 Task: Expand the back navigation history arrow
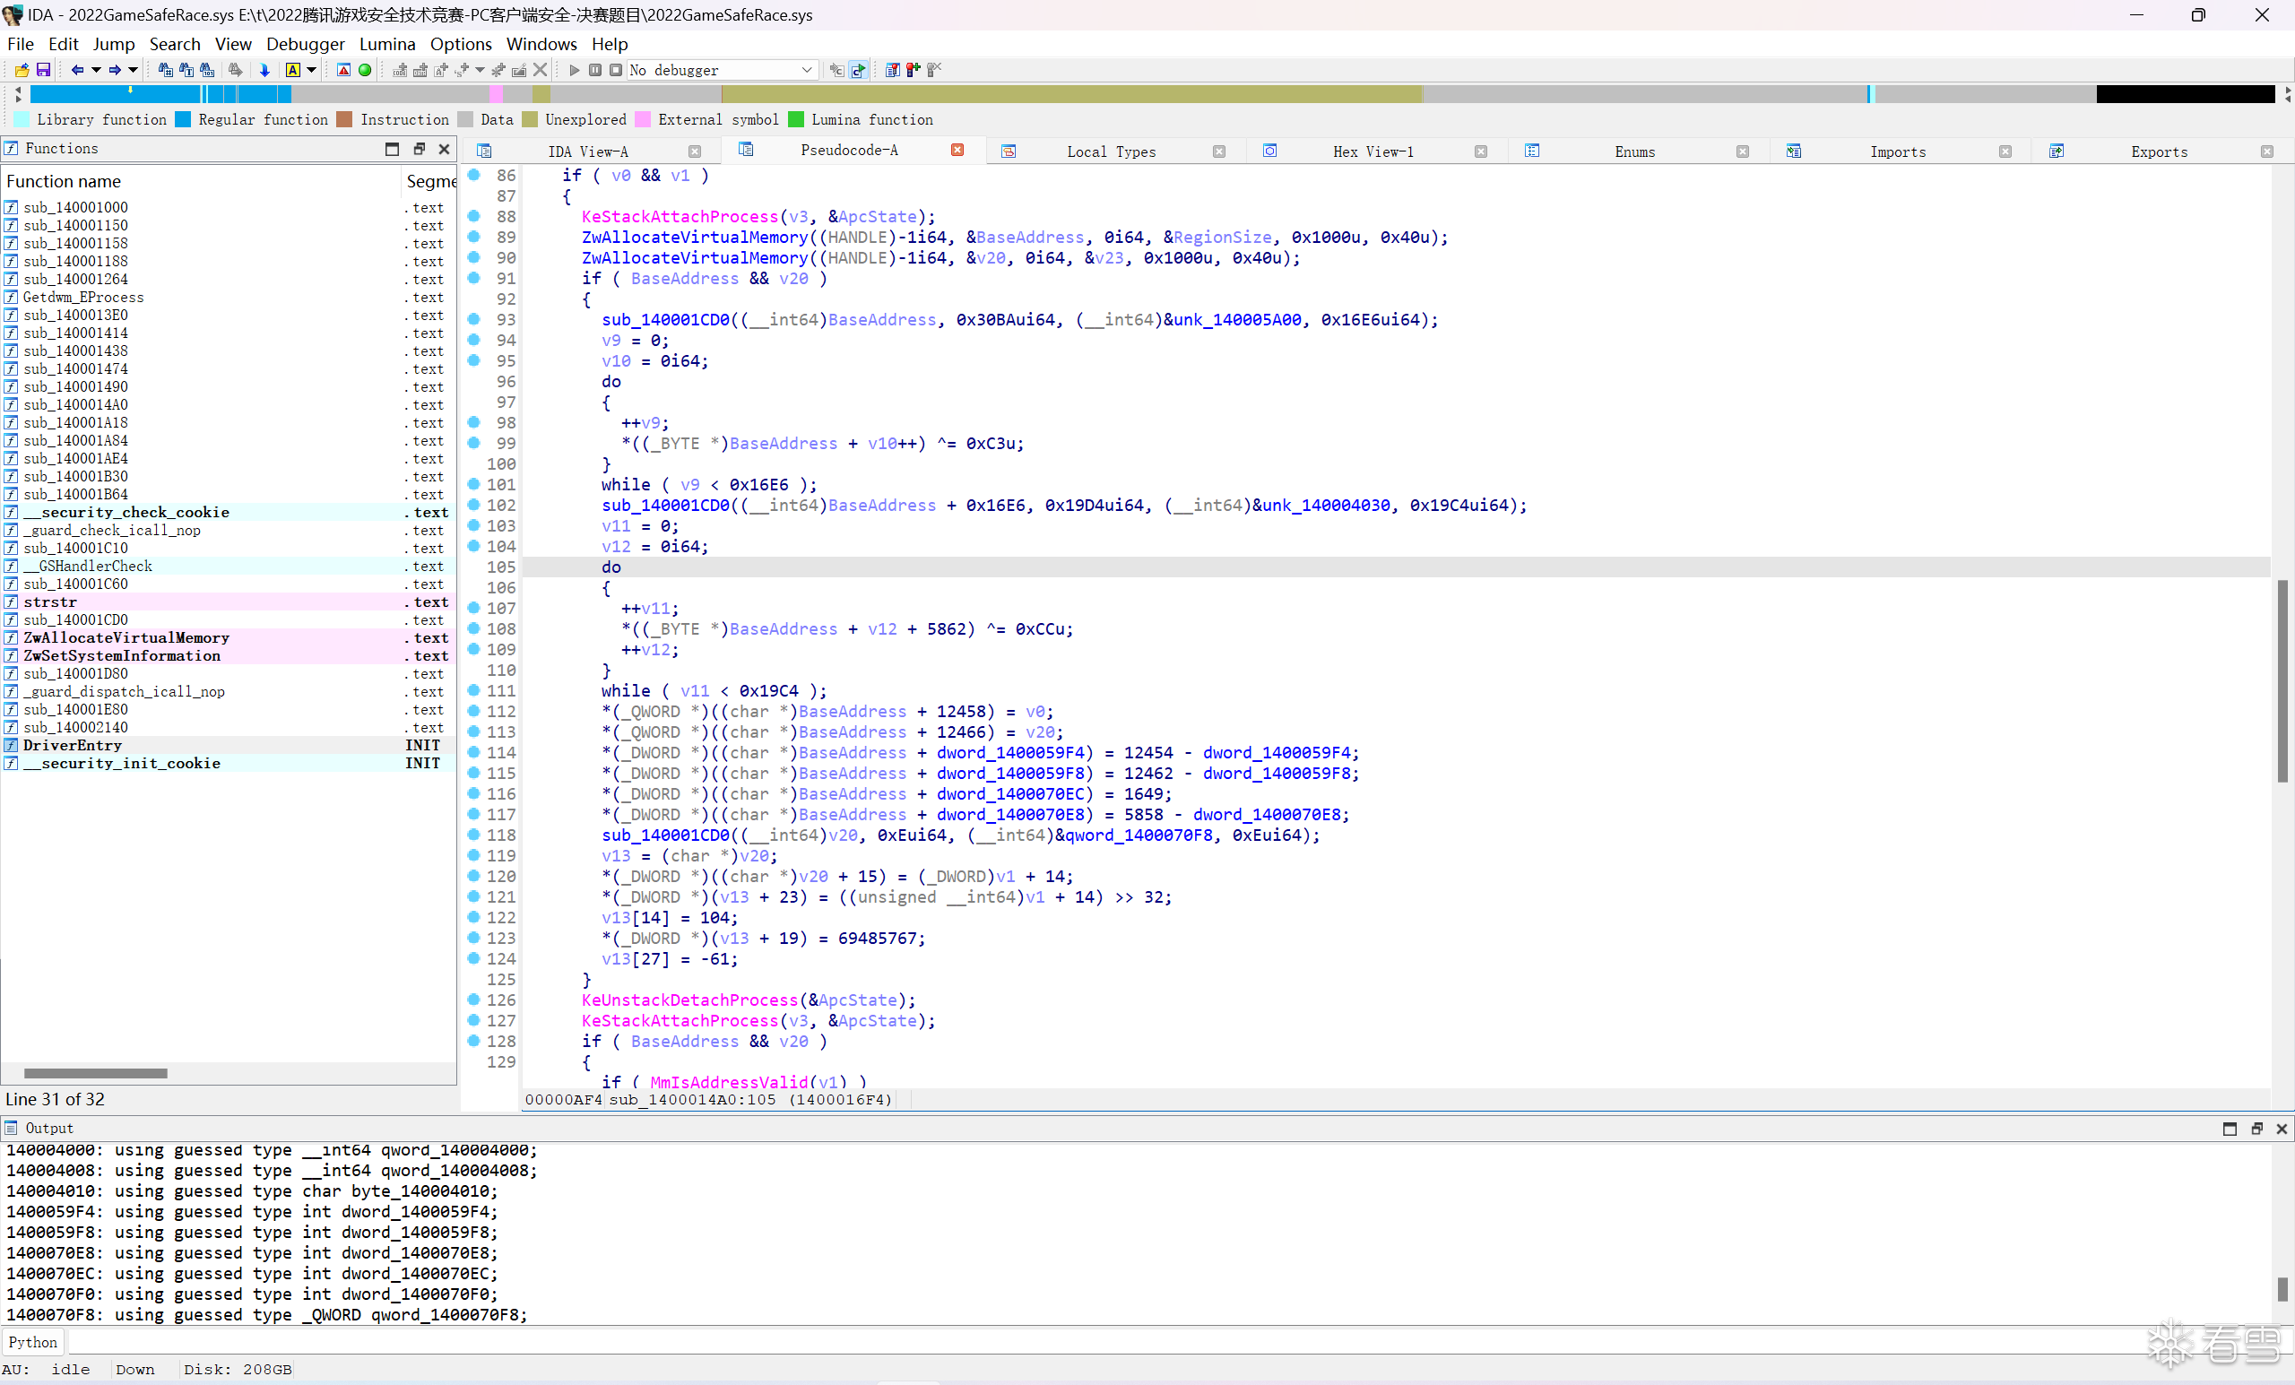[95, 70]
